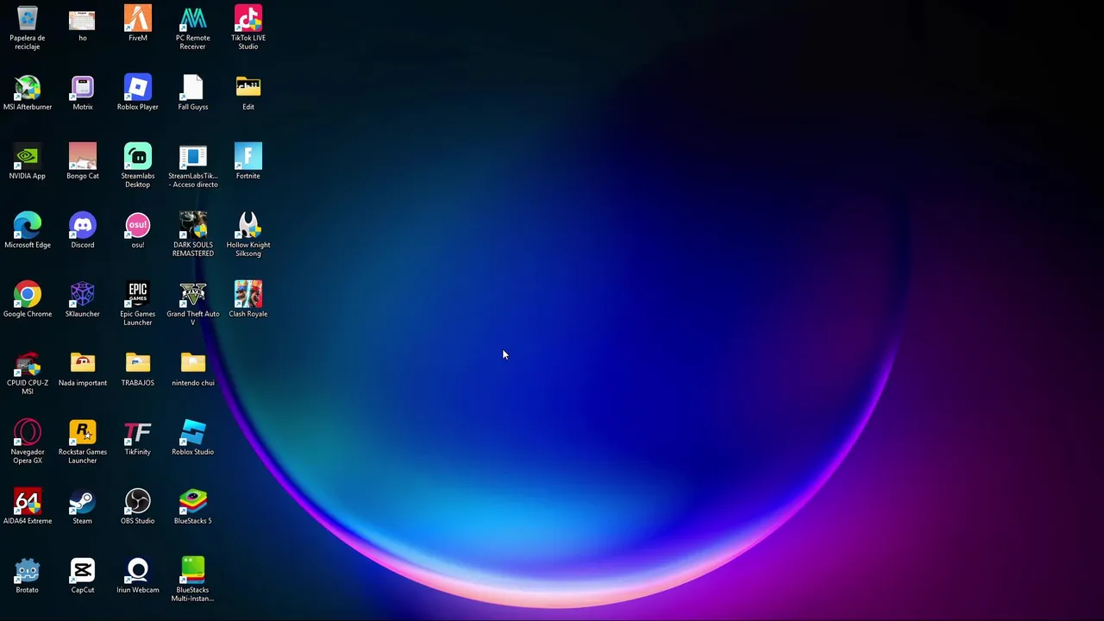
Task: Select the Nada important folder
Action: 83,363
